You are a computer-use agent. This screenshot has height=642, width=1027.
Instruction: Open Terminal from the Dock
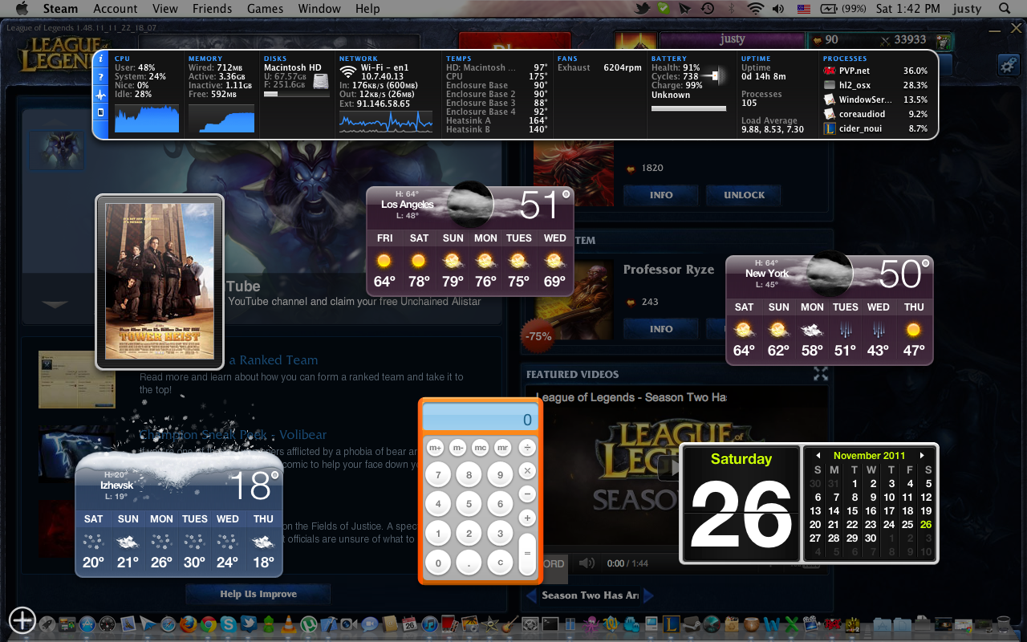coord(550,624)
